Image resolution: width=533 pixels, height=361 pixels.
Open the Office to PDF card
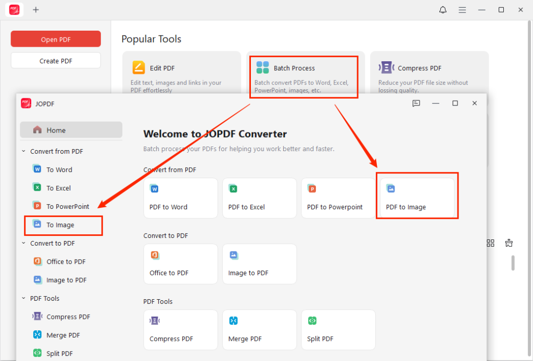click(181, 264)
